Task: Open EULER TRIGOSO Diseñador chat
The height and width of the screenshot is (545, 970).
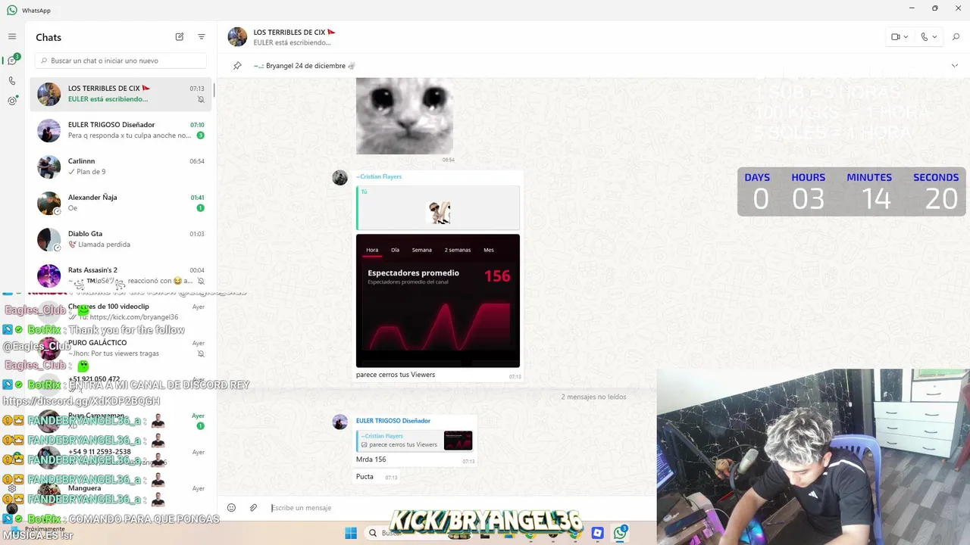Action: (x=121, y=130)
